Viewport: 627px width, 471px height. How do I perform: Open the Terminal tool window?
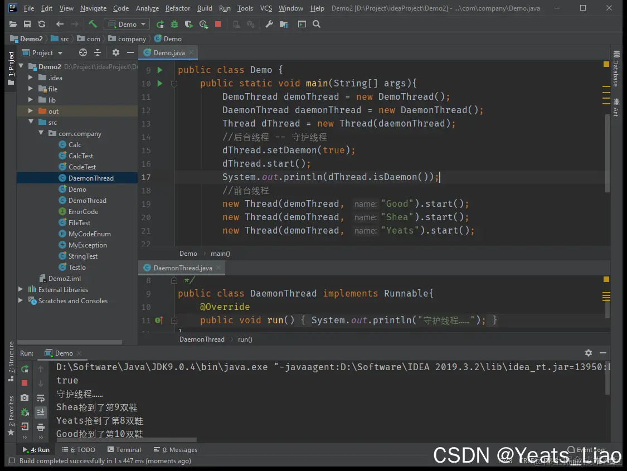click(x=124, y=450)
